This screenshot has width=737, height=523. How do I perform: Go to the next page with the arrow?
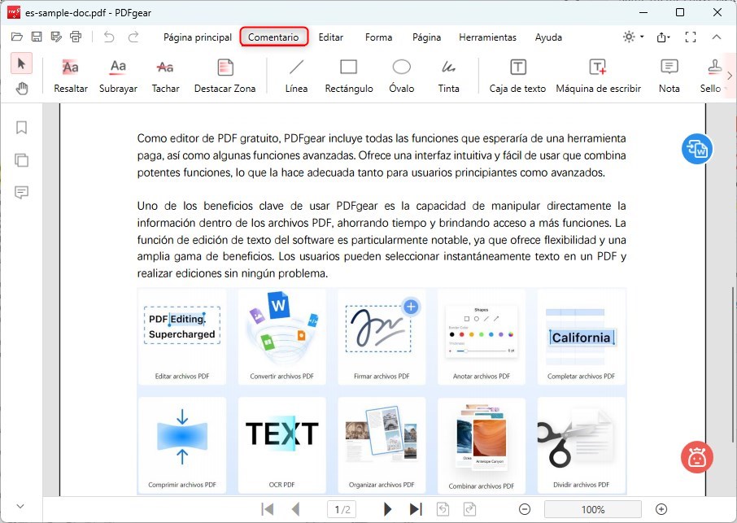coord(387,508)
